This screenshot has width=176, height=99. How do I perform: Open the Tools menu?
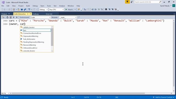click(x=49, y=6)
